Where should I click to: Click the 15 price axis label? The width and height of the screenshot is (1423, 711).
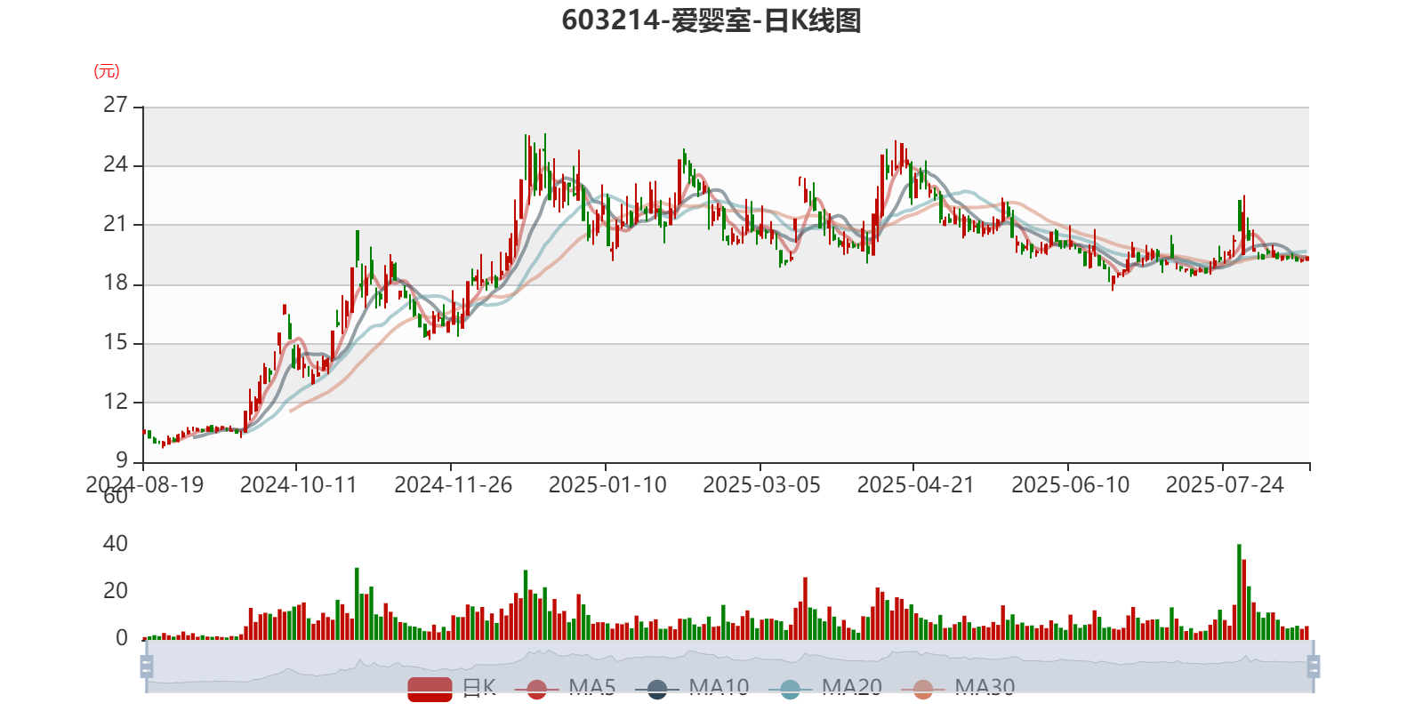tap(116, 342)
